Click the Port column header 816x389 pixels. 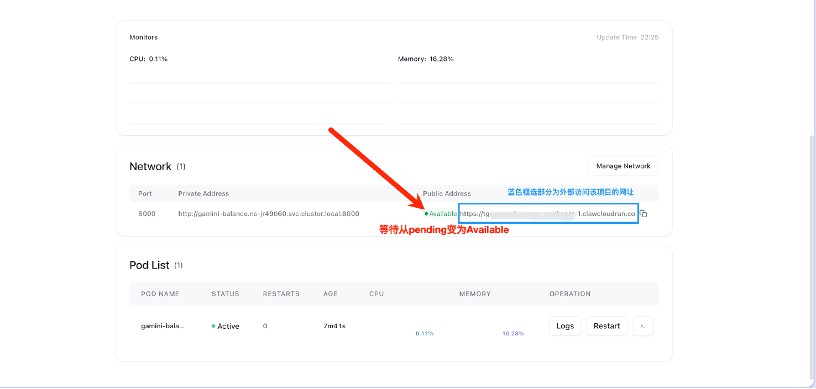[x=145, y=193]
